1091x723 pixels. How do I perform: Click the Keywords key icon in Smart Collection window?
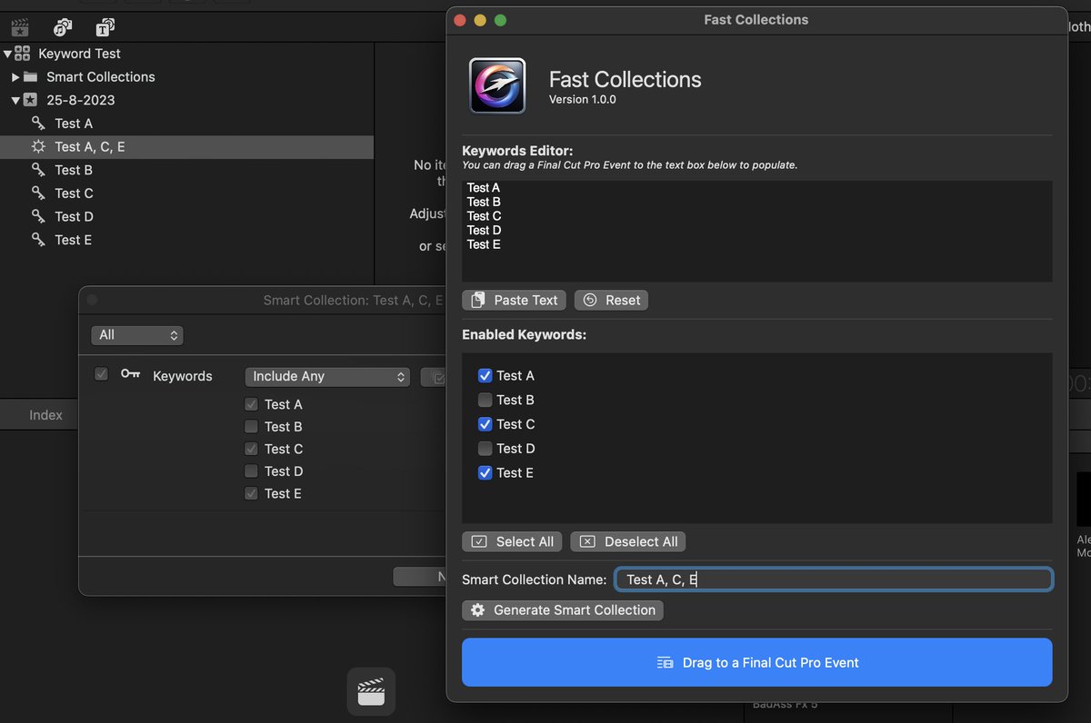coord(131,375)
